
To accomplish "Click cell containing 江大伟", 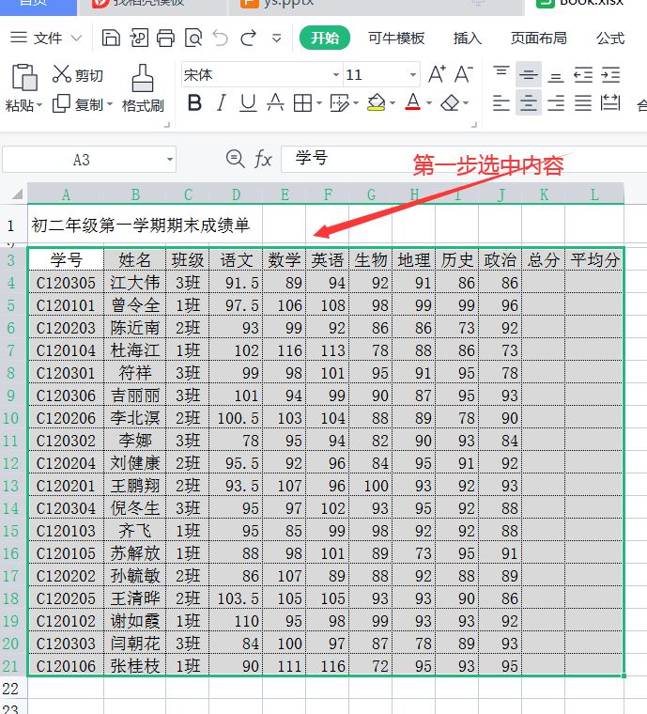I will (134, 283).
